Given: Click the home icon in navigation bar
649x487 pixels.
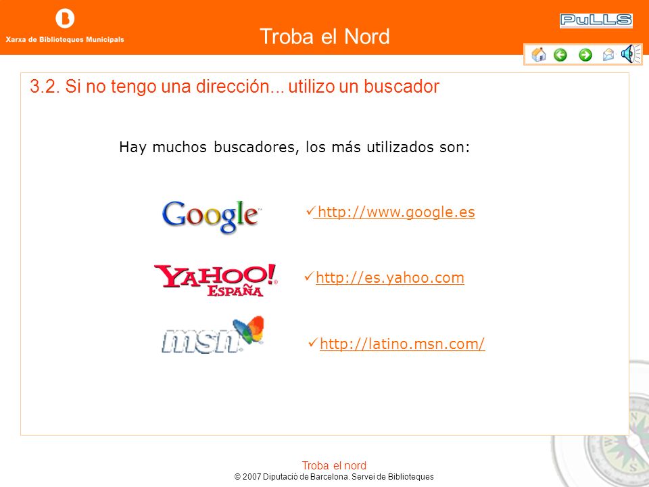Looking at the screenshot, I should pos(539,55).
